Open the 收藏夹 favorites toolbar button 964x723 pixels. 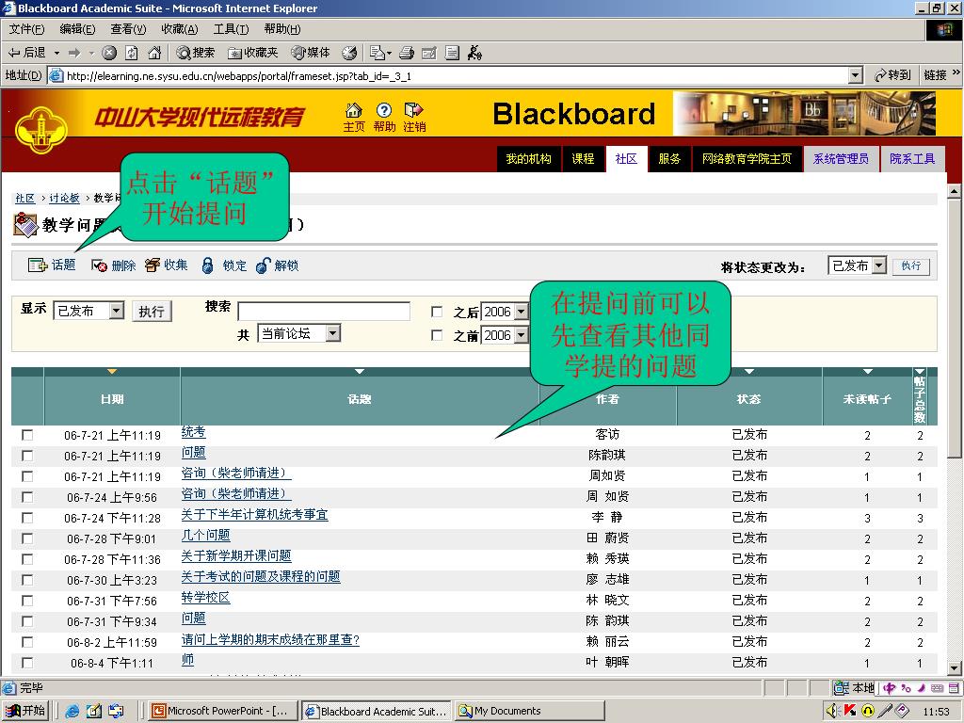252,53
